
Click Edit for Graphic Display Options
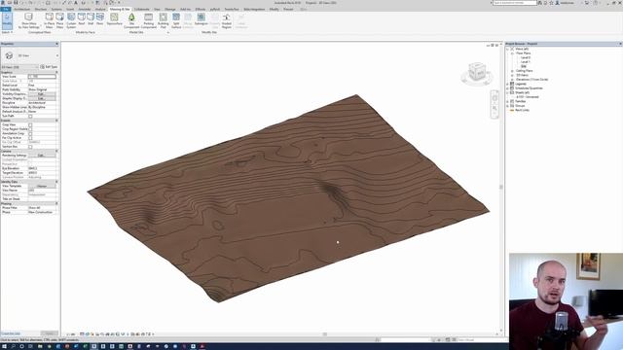point(42,98)
